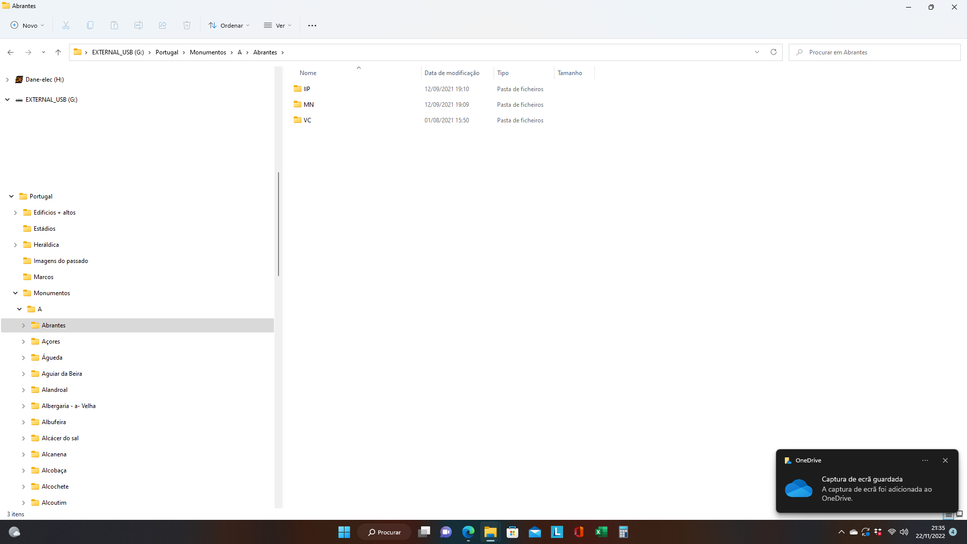
Task: Click A in the address breadcrumb
Action: point(240,52)
